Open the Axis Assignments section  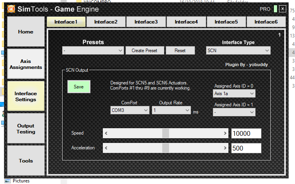pos(26,64)
